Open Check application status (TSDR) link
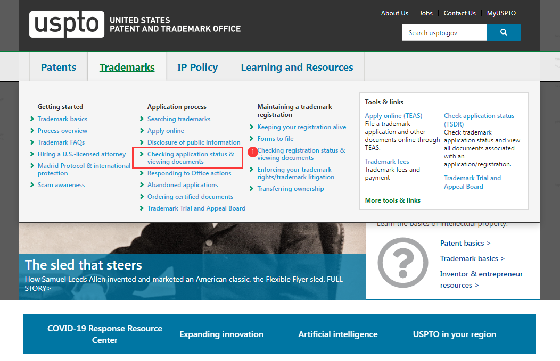 coord(479,120)
